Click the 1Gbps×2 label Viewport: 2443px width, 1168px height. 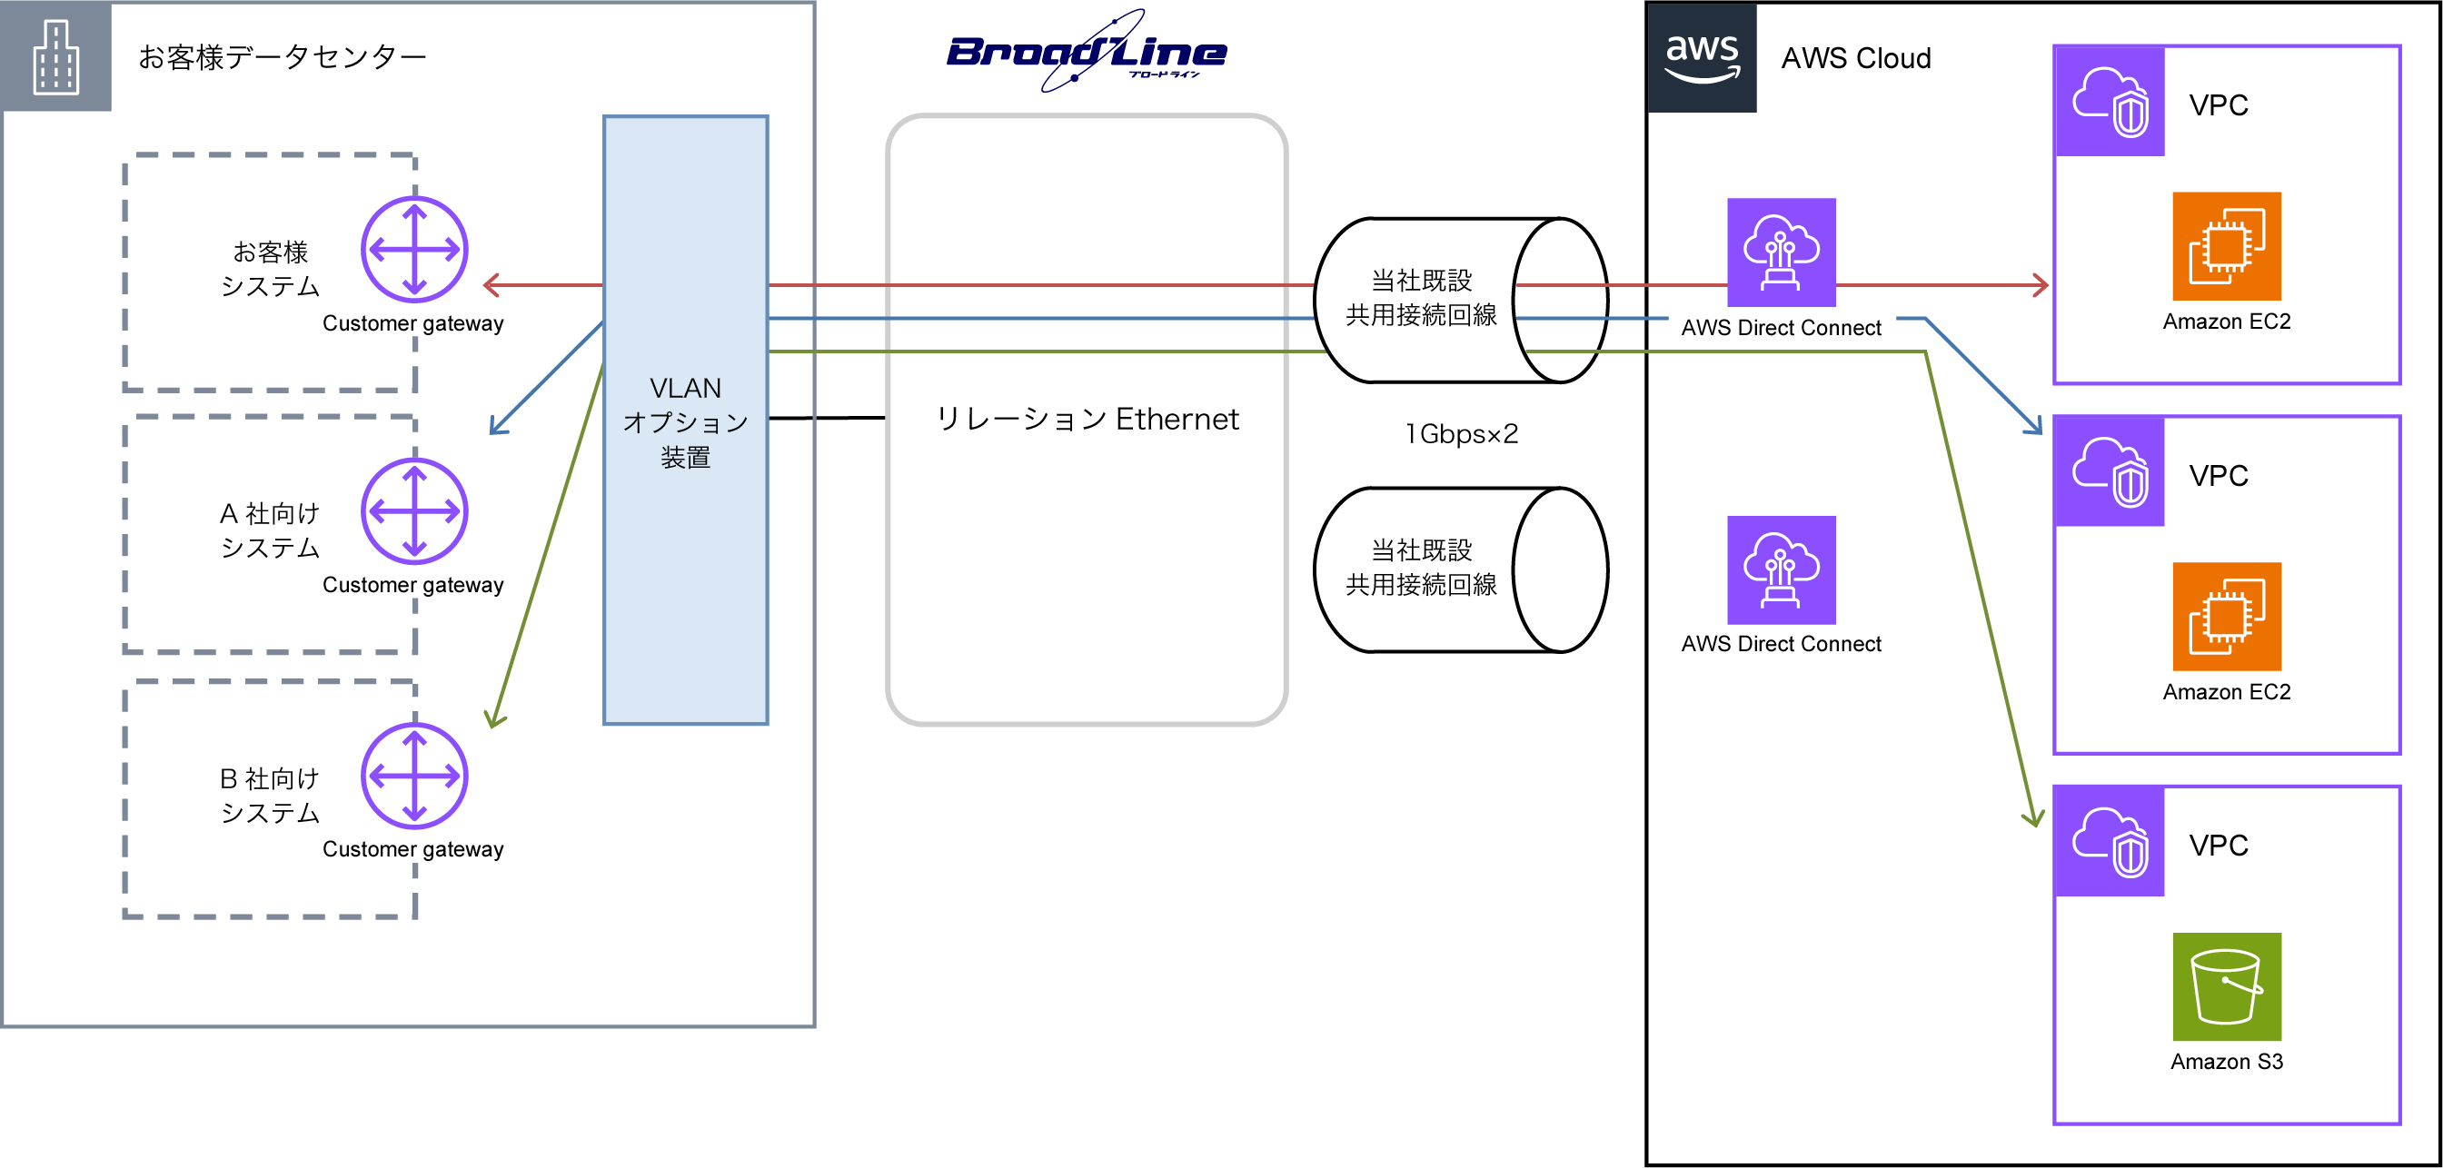[x=1462, y=434]
